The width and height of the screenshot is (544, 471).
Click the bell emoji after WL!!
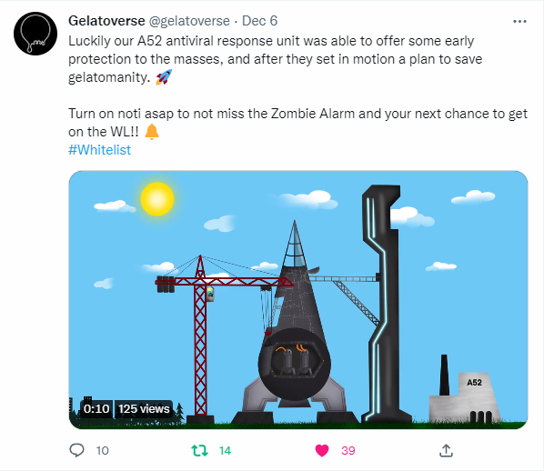click(x=152, y=132)
